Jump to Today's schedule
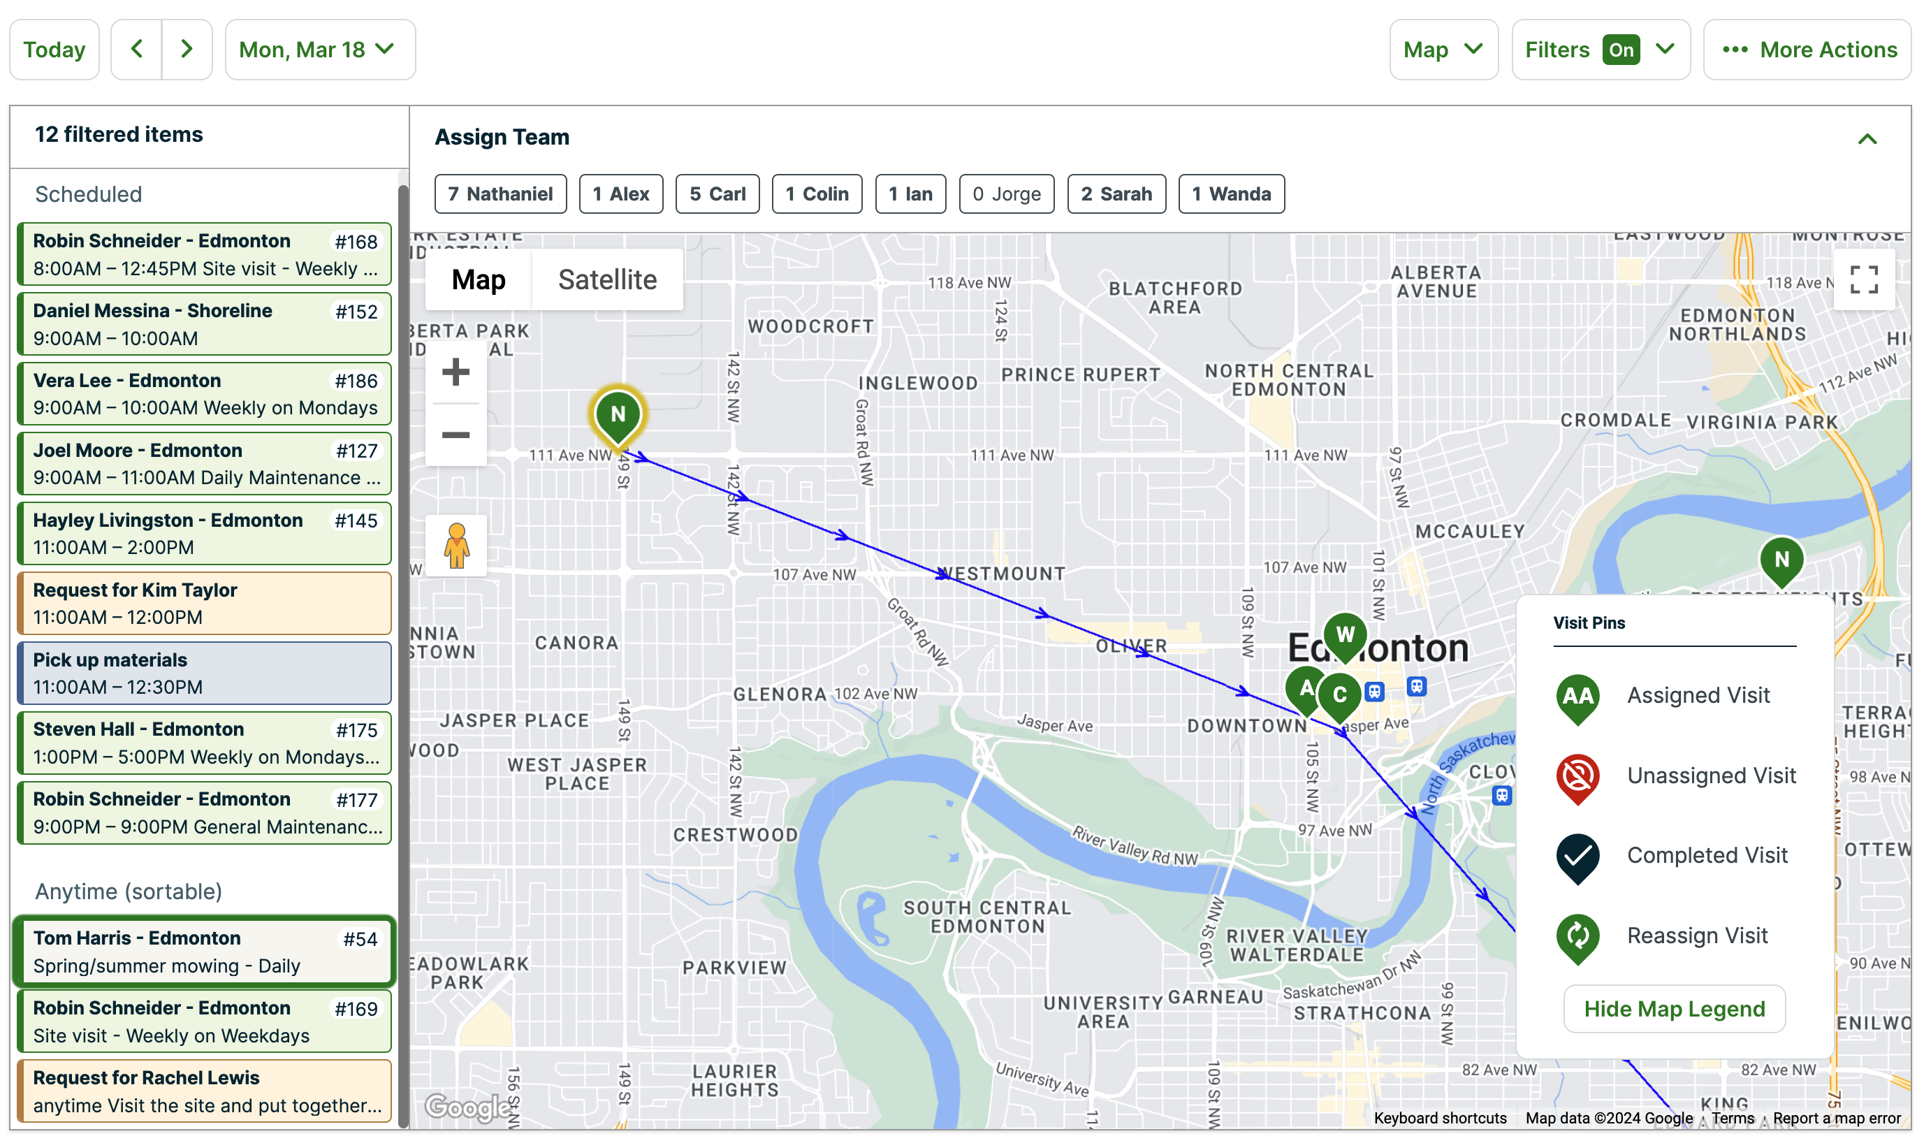This screenshot has width=1924, height=1143. [53, 50]
